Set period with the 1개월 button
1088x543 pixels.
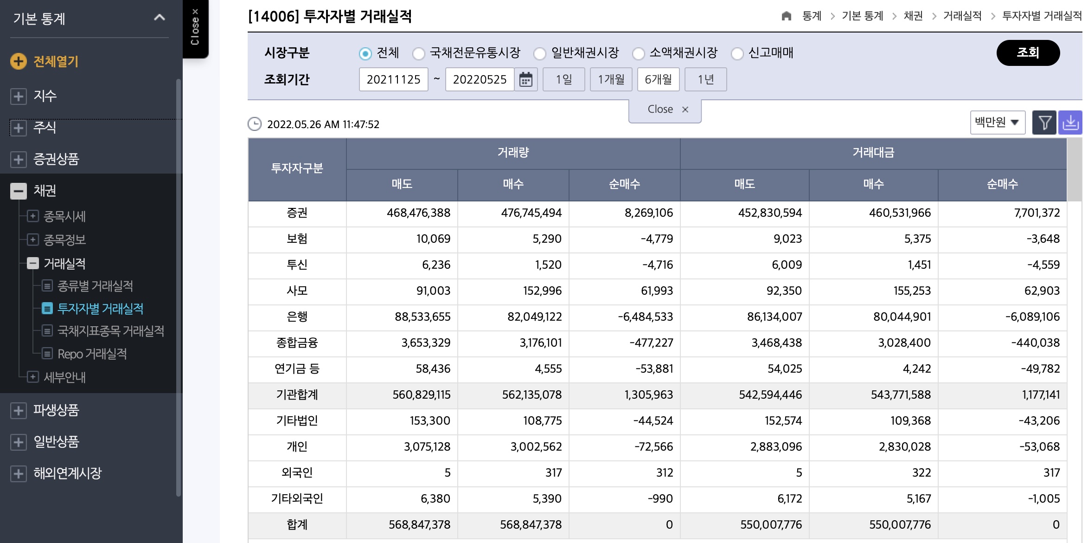tap(611, 79)
